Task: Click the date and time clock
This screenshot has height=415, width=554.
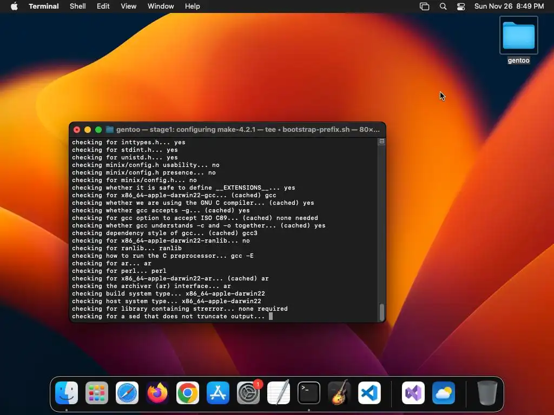Action: 509,6
